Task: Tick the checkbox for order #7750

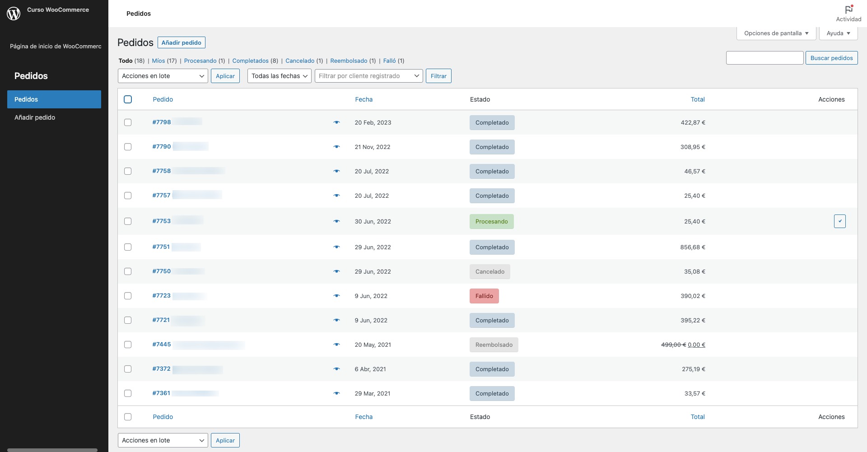Action: click(128, 271)
